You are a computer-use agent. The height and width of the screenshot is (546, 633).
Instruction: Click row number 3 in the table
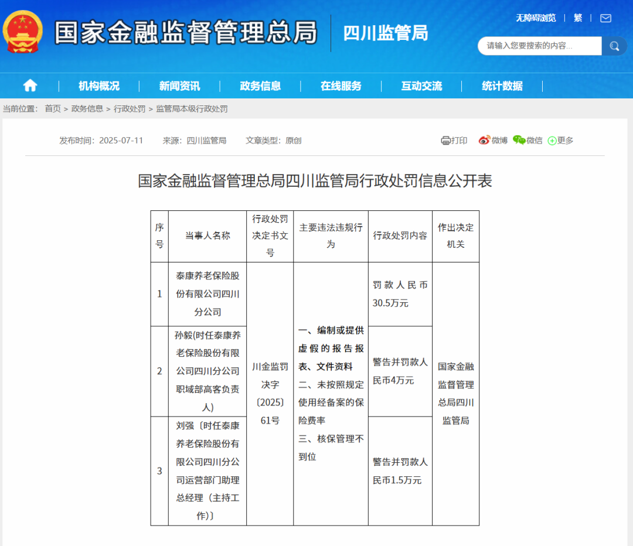159,471
